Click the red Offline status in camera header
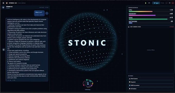The width and height of the screenshot is (175, 93). [x=172, y=27]
